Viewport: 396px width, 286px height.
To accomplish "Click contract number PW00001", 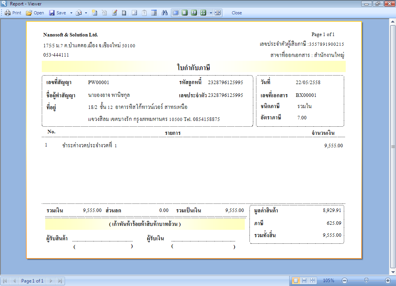I will click(x=99, y=82).
